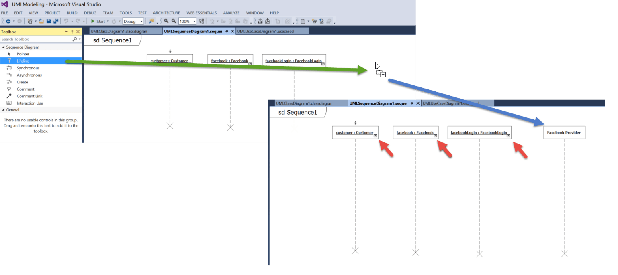Viewport: 618px width, 275px height.
Task: Click the first download-arrow toolbar icon
Action: click(x=260, y=21)
